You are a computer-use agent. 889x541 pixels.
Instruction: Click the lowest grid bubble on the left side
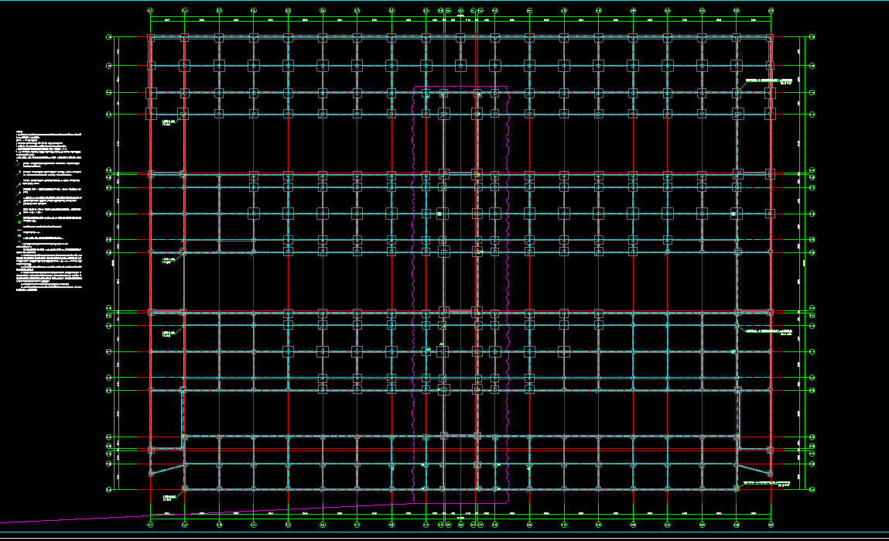109,489
